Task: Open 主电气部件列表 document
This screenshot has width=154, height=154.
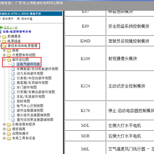Action: [x=28, y=64]
